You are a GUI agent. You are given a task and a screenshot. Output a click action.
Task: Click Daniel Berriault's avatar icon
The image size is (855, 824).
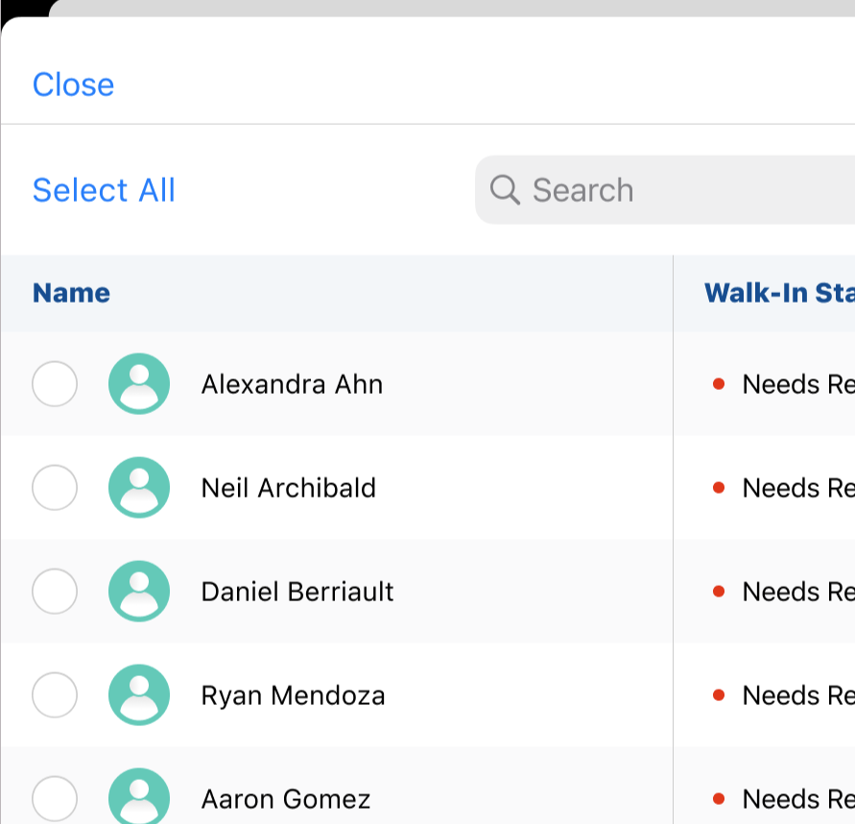[x=139, y=592]
